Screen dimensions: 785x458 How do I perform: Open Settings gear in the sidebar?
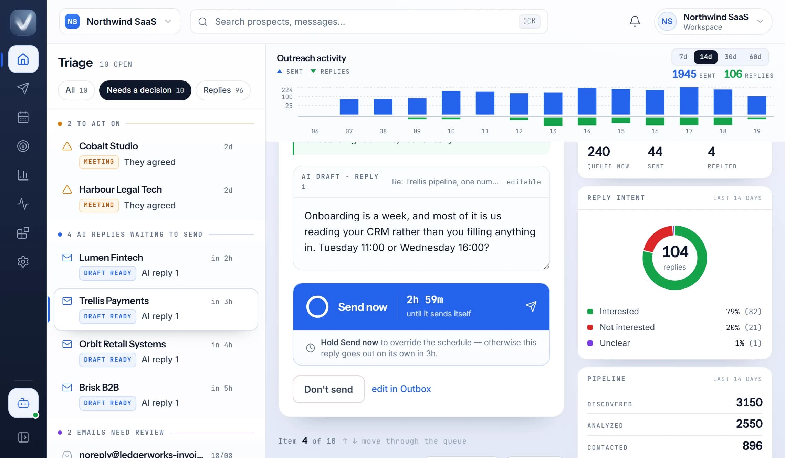click(23, 262)
